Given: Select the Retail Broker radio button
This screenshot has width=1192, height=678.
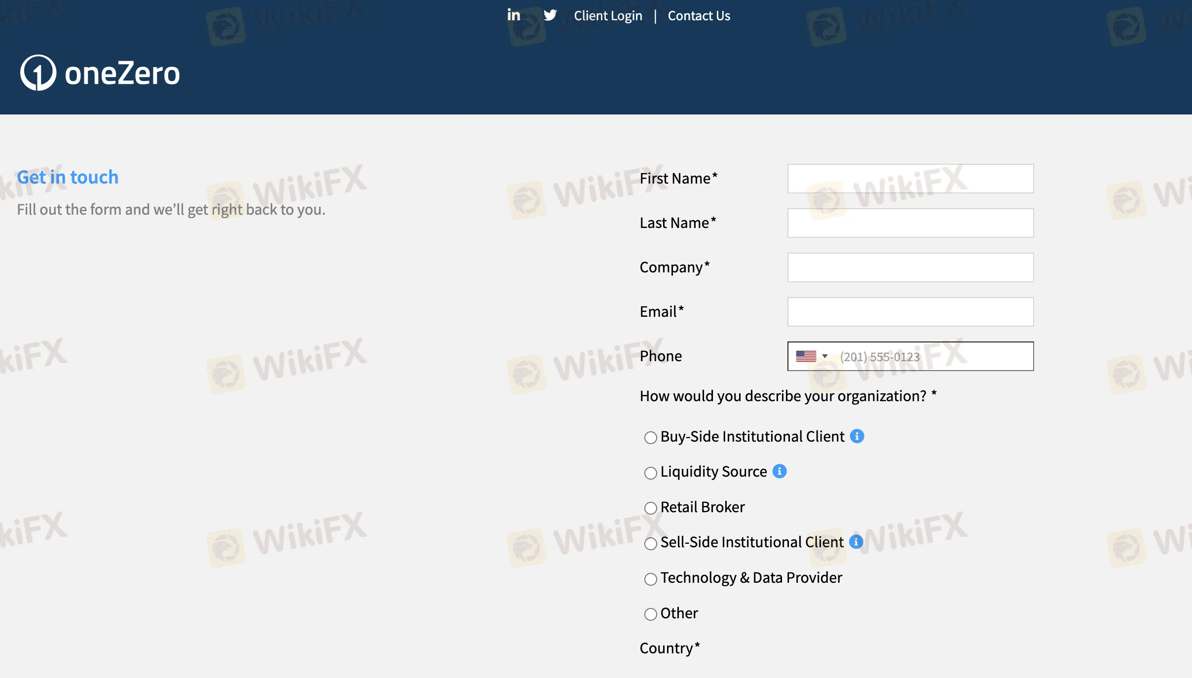Looking at the screenshot, I should [x=650, y=508].
